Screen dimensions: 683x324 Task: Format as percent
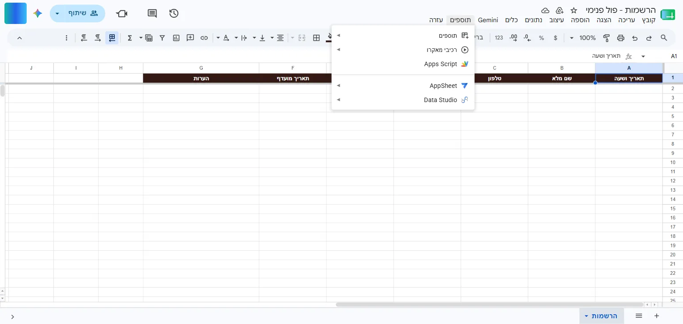click(x=541, y=38)
